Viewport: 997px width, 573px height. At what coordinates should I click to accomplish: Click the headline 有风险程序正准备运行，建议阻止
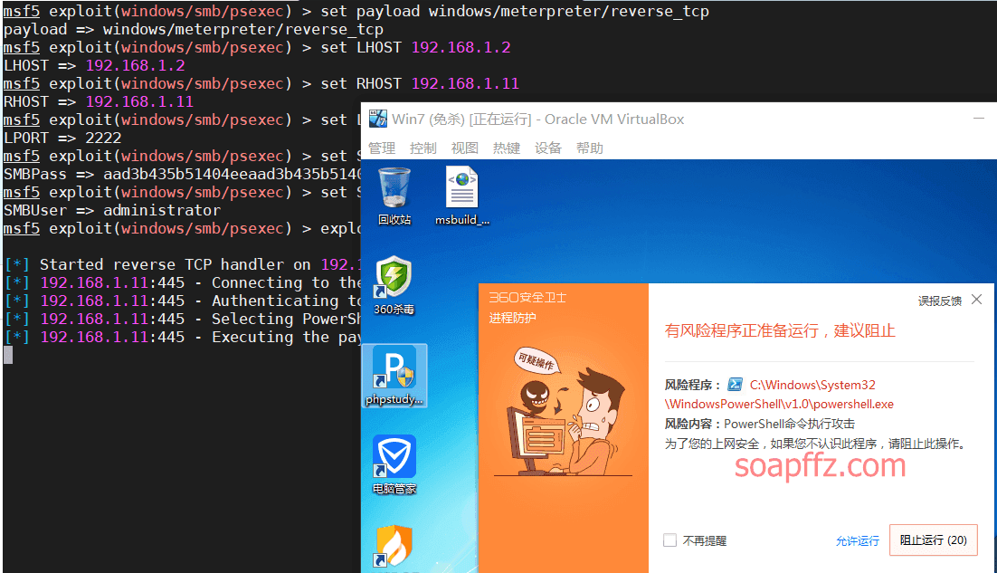[x=780, y=330]
